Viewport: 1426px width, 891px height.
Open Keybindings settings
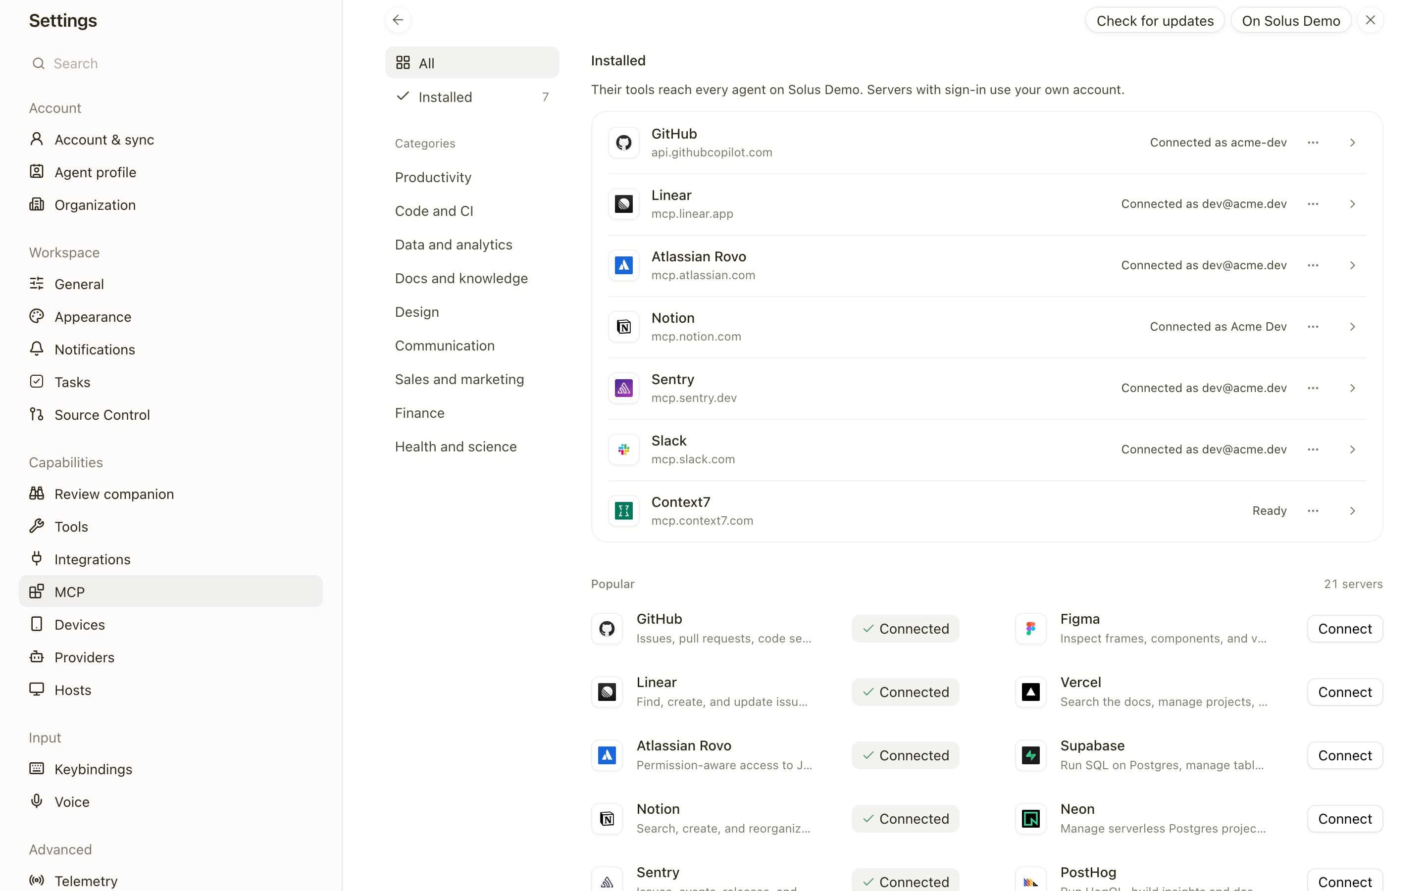171,769
